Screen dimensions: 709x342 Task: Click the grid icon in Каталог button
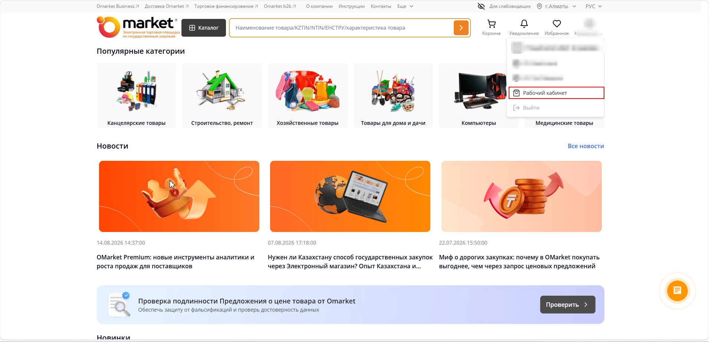point(192,28)
